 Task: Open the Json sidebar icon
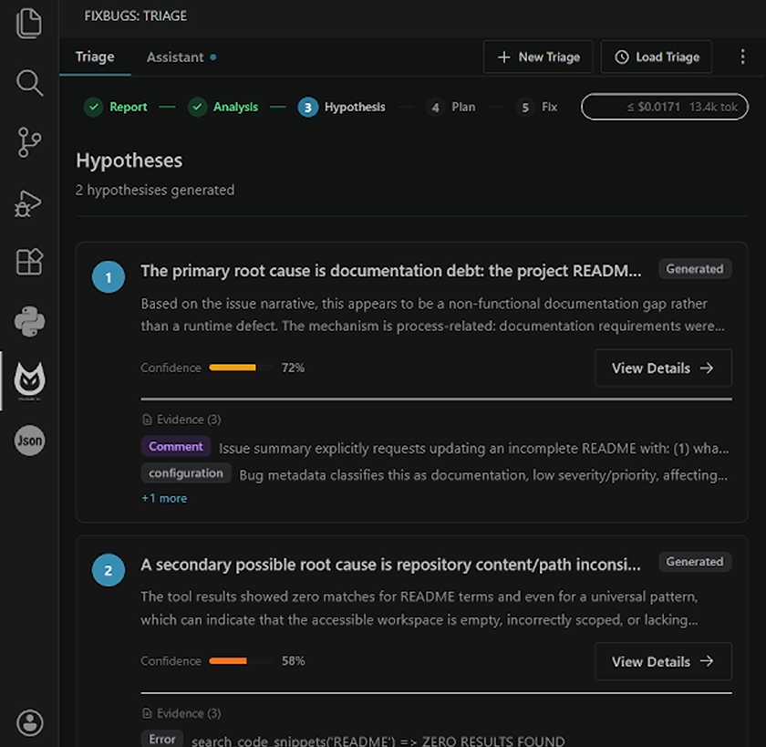click(x=29, y=441)
